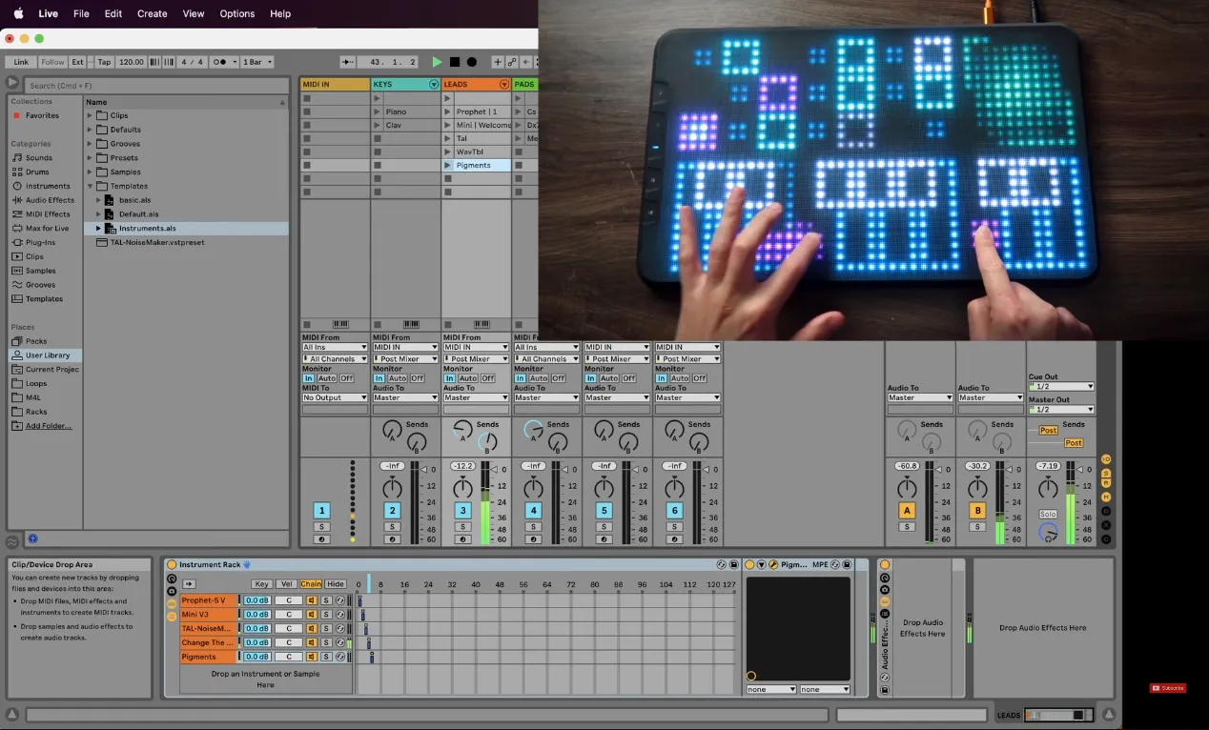The image size is (1209, 730).
Task: Expand the Clips folder in browser
Action: tap(91, 115)
